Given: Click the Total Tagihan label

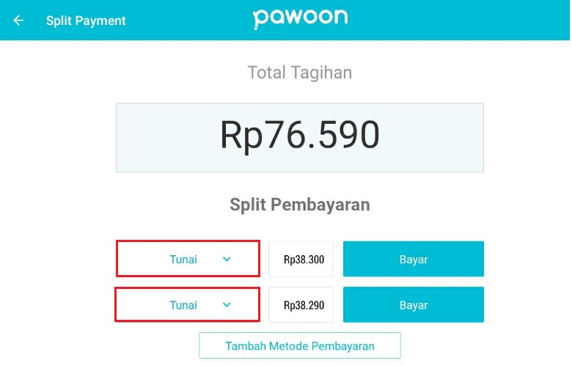Looking at the screenshot, I should [300, 73].
